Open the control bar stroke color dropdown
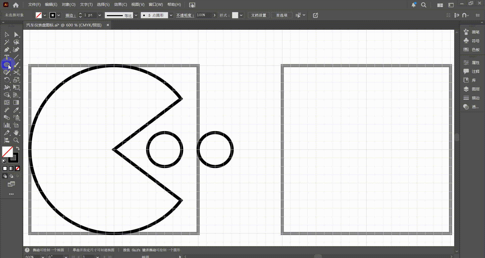The image size is (485, 258). click(x=59, y=15)
